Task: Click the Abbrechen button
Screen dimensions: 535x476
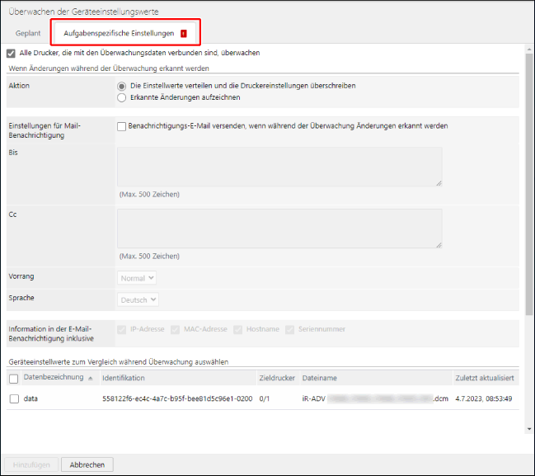Action: pyautogui.click(x=87, y=464)
